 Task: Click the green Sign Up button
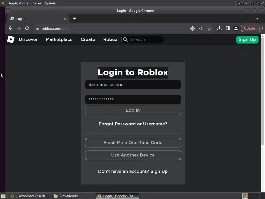click(247, 40)
